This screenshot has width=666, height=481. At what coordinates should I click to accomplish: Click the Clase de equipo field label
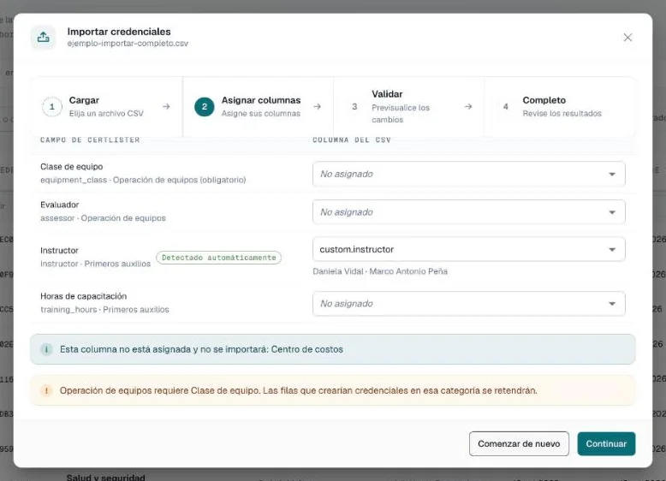(x=71, y=166)
